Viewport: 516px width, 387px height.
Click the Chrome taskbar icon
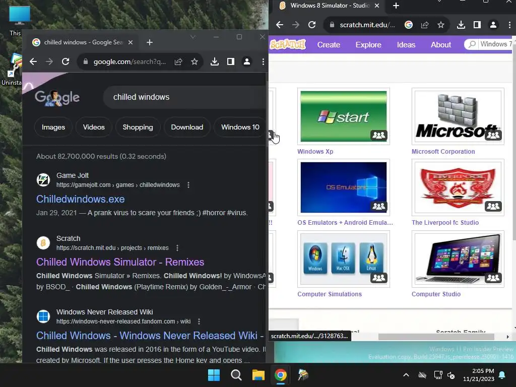pyautogui.click(x=280, y=375)
